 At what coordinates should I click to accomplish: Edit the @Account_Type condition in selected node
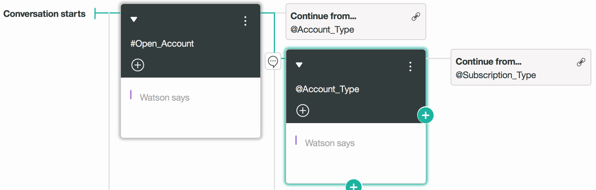[327, 89]
